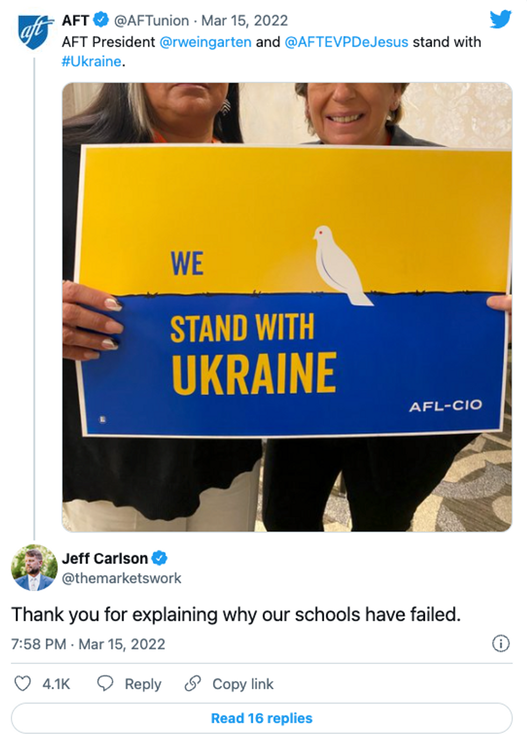
Task: Click the @themarketswork handle
Action: tap(122, 578)
